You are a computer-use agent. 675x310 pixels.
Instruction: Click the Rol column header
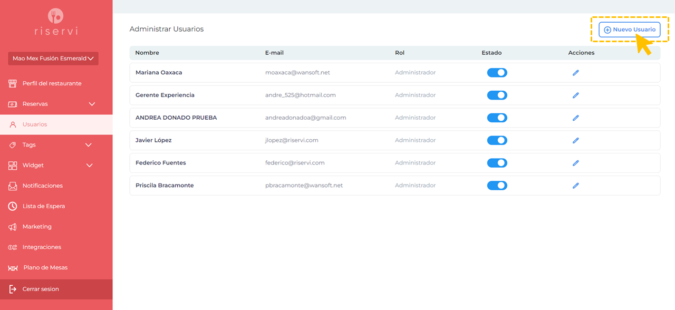pos(400,53)
